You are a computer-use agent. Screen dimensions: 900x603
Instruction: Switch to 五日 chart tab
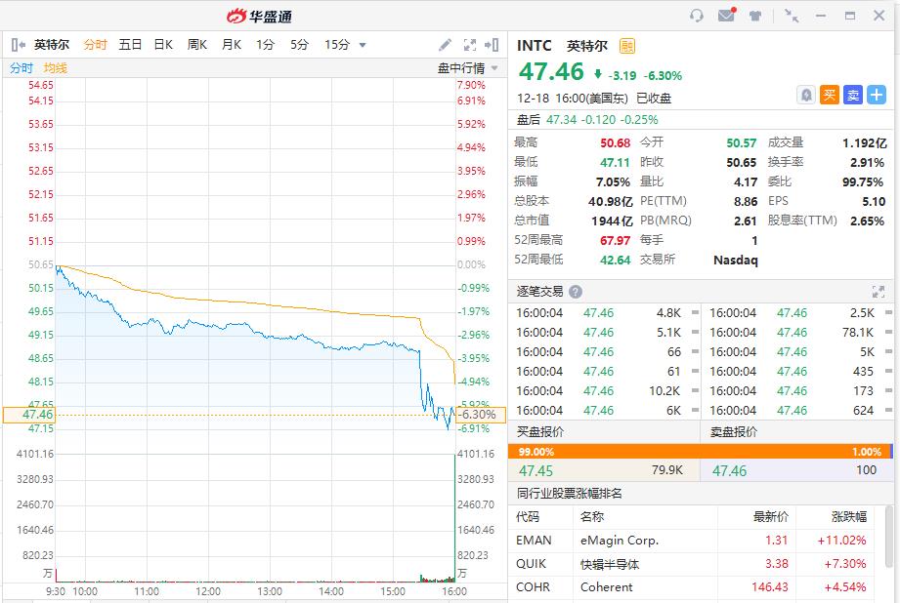(x=130, y=45)
